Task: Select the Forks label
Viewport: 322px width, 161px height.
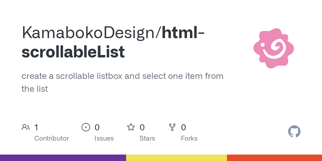Action: click(x=189, y=138)
